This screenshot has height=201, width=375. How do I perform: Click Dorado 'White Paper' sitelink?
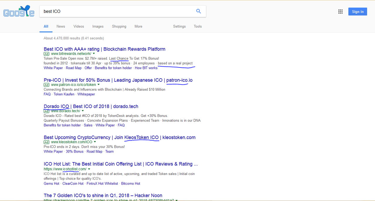[x=105, y=125]
